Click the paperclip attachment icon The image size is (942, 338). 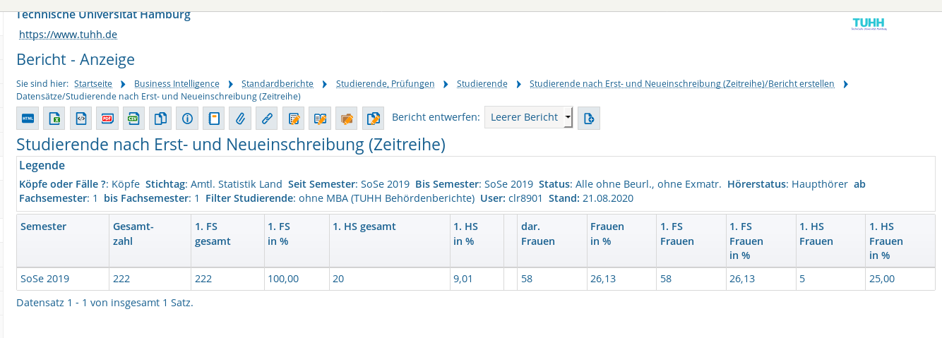pos(240,119)
